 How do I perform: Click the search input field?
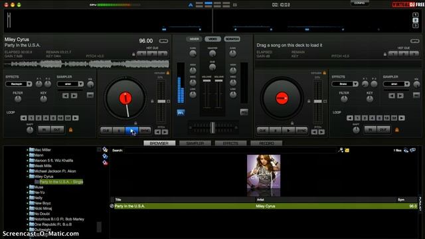coord(230,151)
